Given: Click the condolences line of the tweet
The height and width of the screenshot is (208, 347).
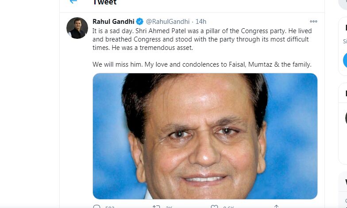Looking at the screenshot, I should pyautogui.click(x=202, y=64).
